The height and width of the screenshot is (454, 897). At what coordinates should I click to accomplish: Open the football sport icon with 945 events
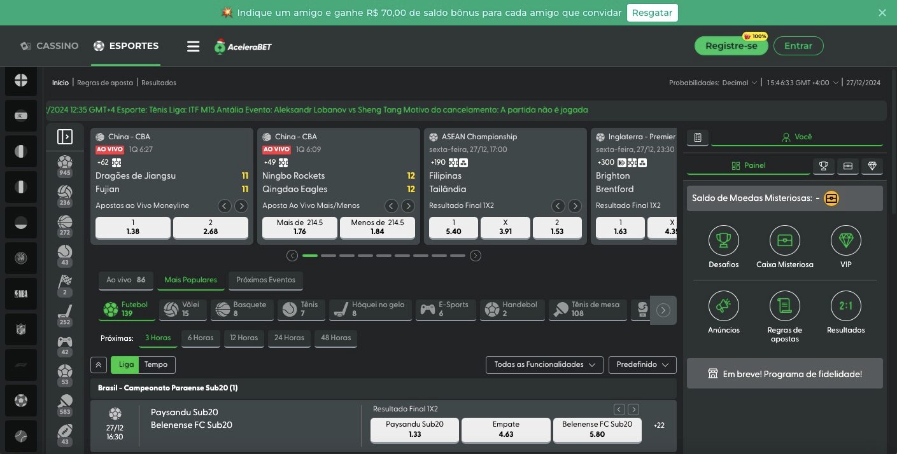click(65, 166)
